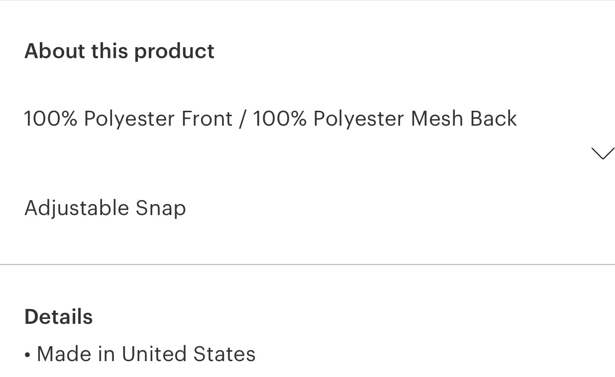Click the words Polyester Mesh Back

[415, 119]
